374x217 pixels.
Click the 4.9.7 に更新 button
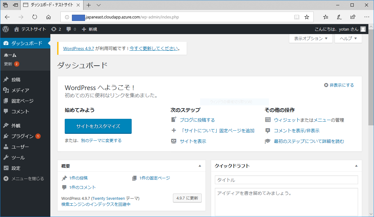click(x=187, y=198)
